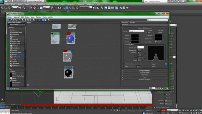202x114 pixels.
Task: Open the MAXScript menu
Action: click(x=90, y=4)
